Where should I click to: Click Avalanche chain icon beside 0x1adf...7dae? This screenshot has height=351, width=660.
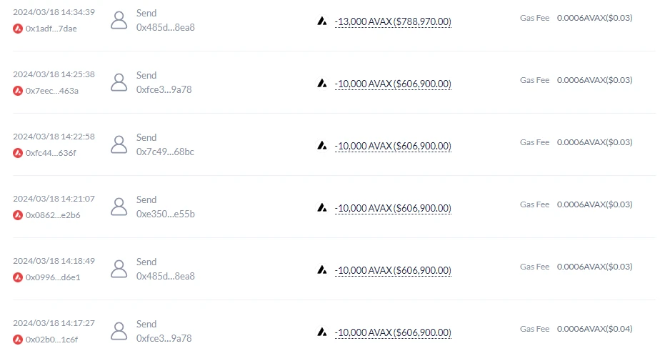click(x=18, y=29)
